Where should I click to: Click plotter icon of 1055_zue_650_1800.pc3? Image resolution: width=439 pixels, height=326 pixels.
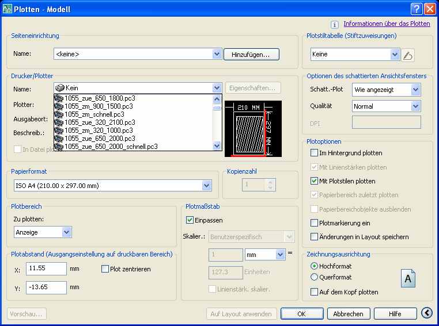coord(59,98)
